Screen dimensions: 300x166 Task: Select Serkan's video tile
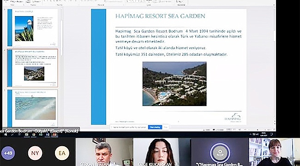[x=104, y=152]
